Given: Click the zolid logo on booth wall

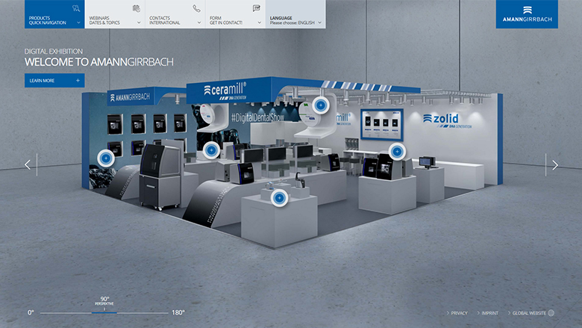Looking at the screenshot, I should coord(446,120).
